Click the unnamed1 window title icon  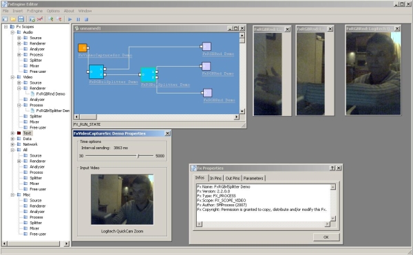(76, 28)
